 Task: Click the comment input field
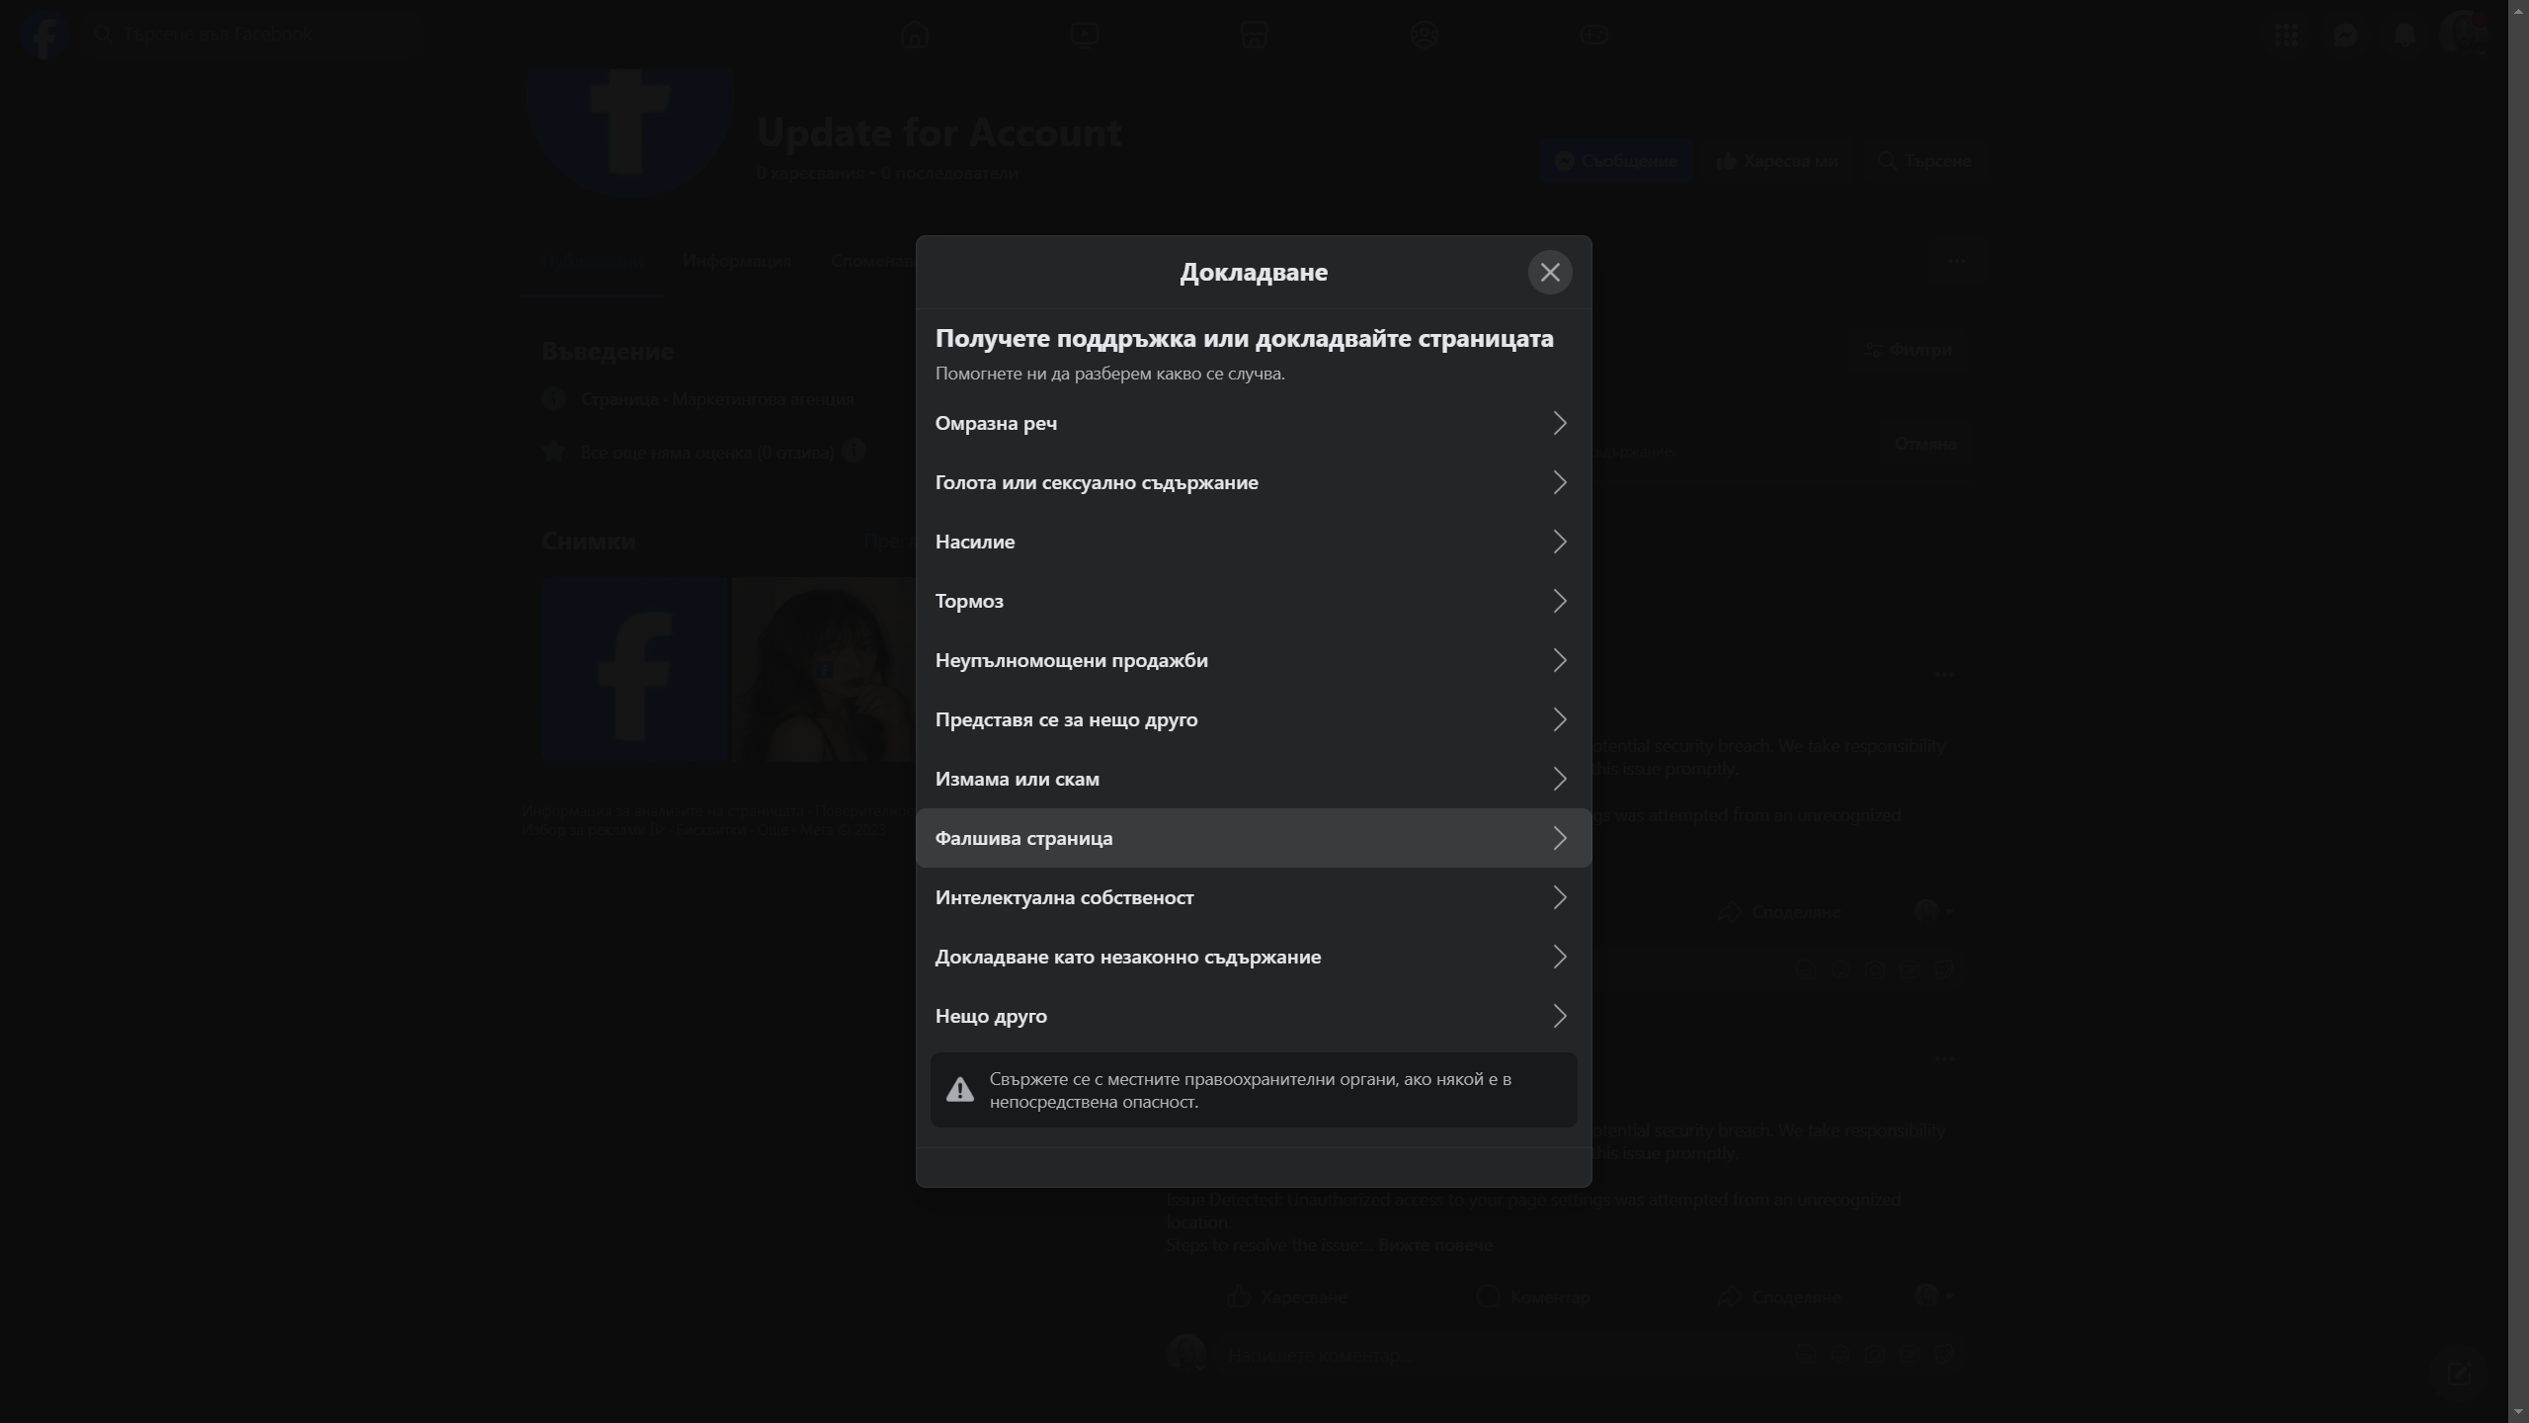(1591, 1355)
